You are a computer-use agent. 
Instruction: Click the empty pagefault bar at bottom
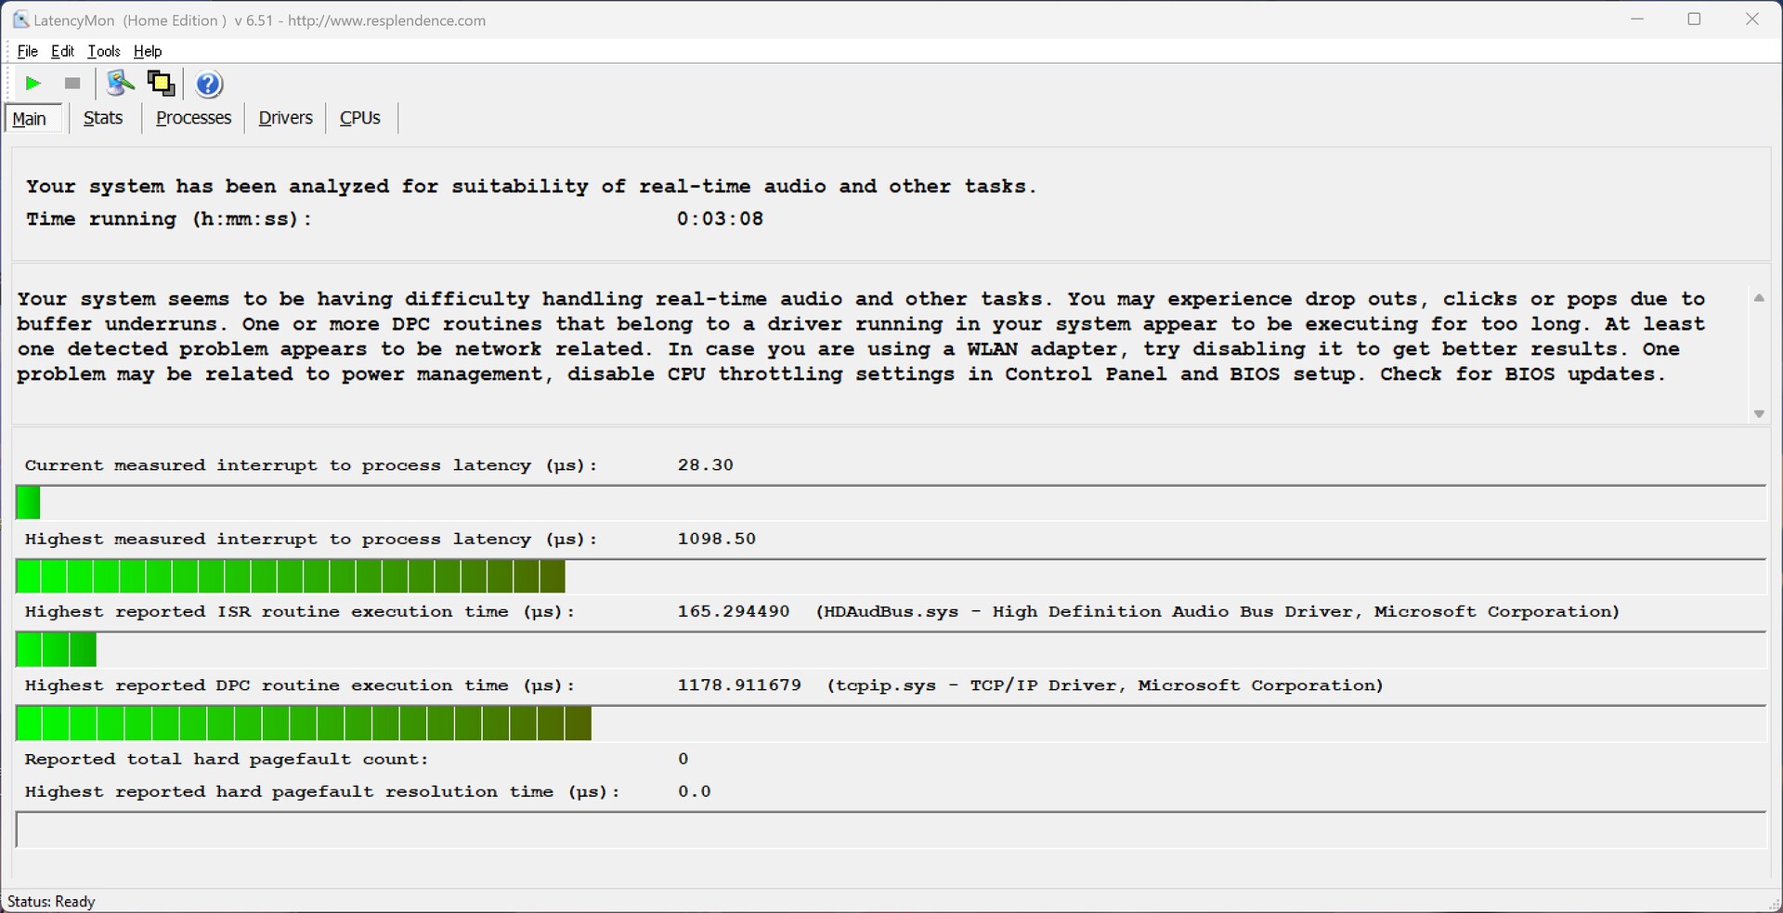coord(890,829)
